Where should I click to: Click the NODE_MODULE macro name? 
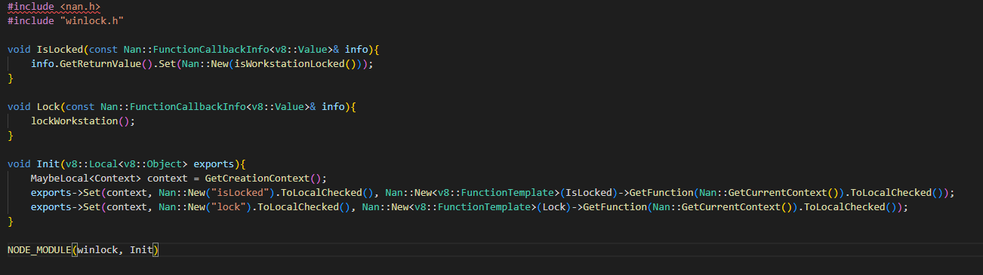(39, 250)
